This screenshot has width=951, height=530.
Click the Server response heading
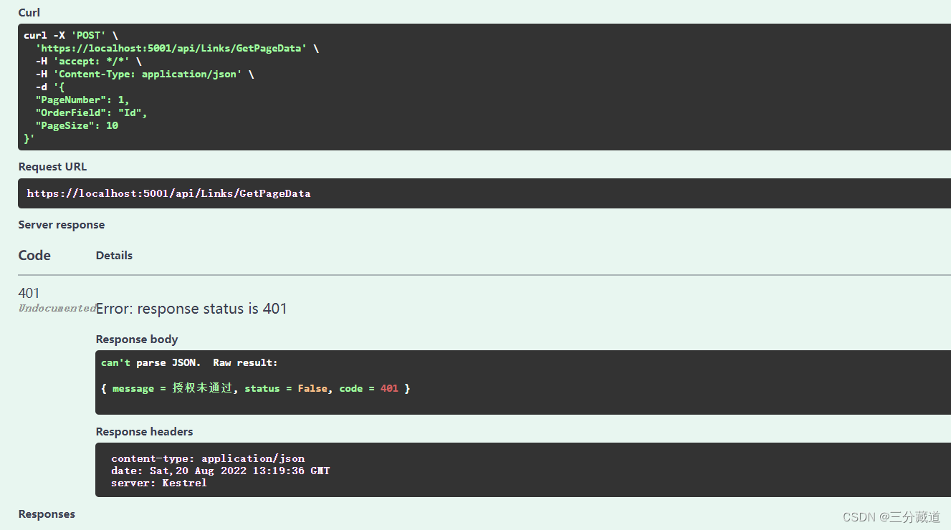[x=62, y=225]
